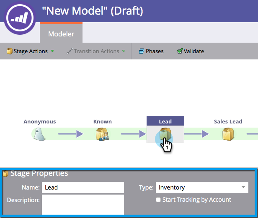Click the Anonymous stage label
Viewport: 258px width, 218px height.
pyautogui.click(x=40, y=121)
